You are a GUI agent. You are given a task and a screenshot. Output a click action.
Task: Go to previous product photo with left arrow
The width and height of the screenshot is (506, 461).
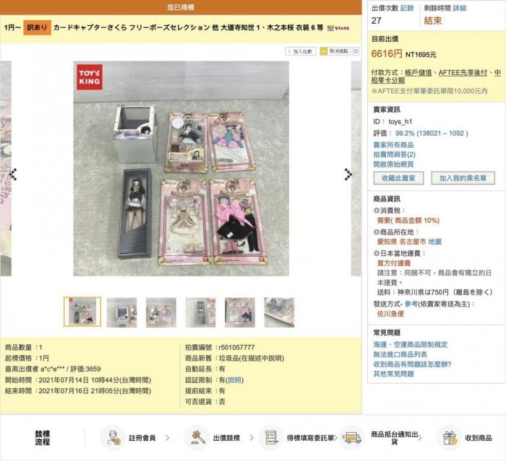13,175
